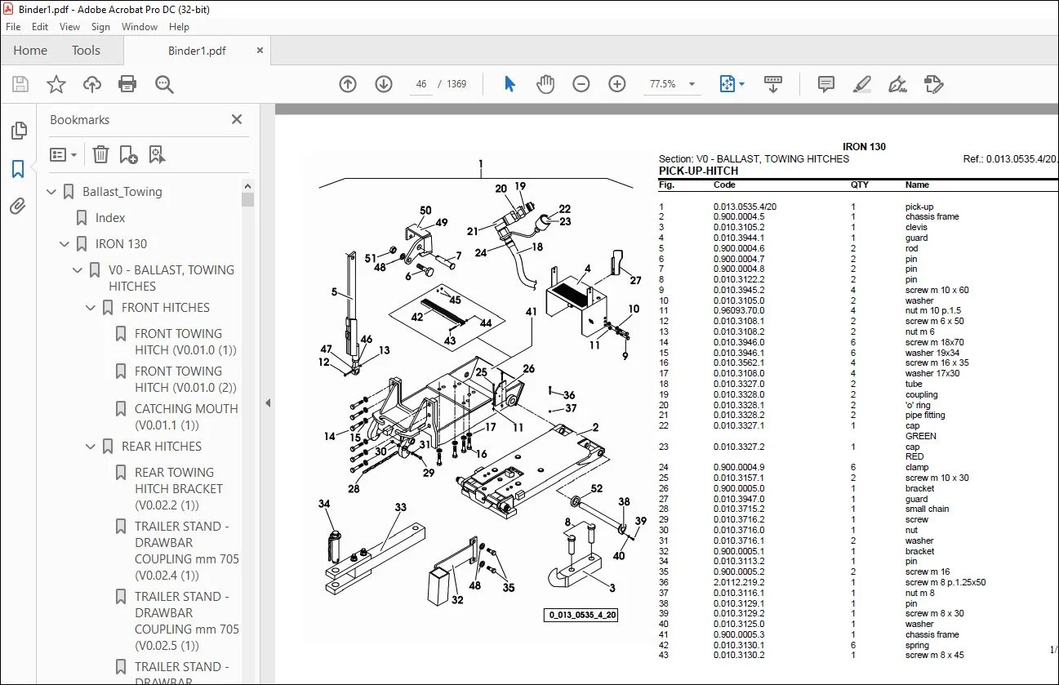Zoom in with the plus circle icon
1059x685 pixels.
[x=617, y=84]
